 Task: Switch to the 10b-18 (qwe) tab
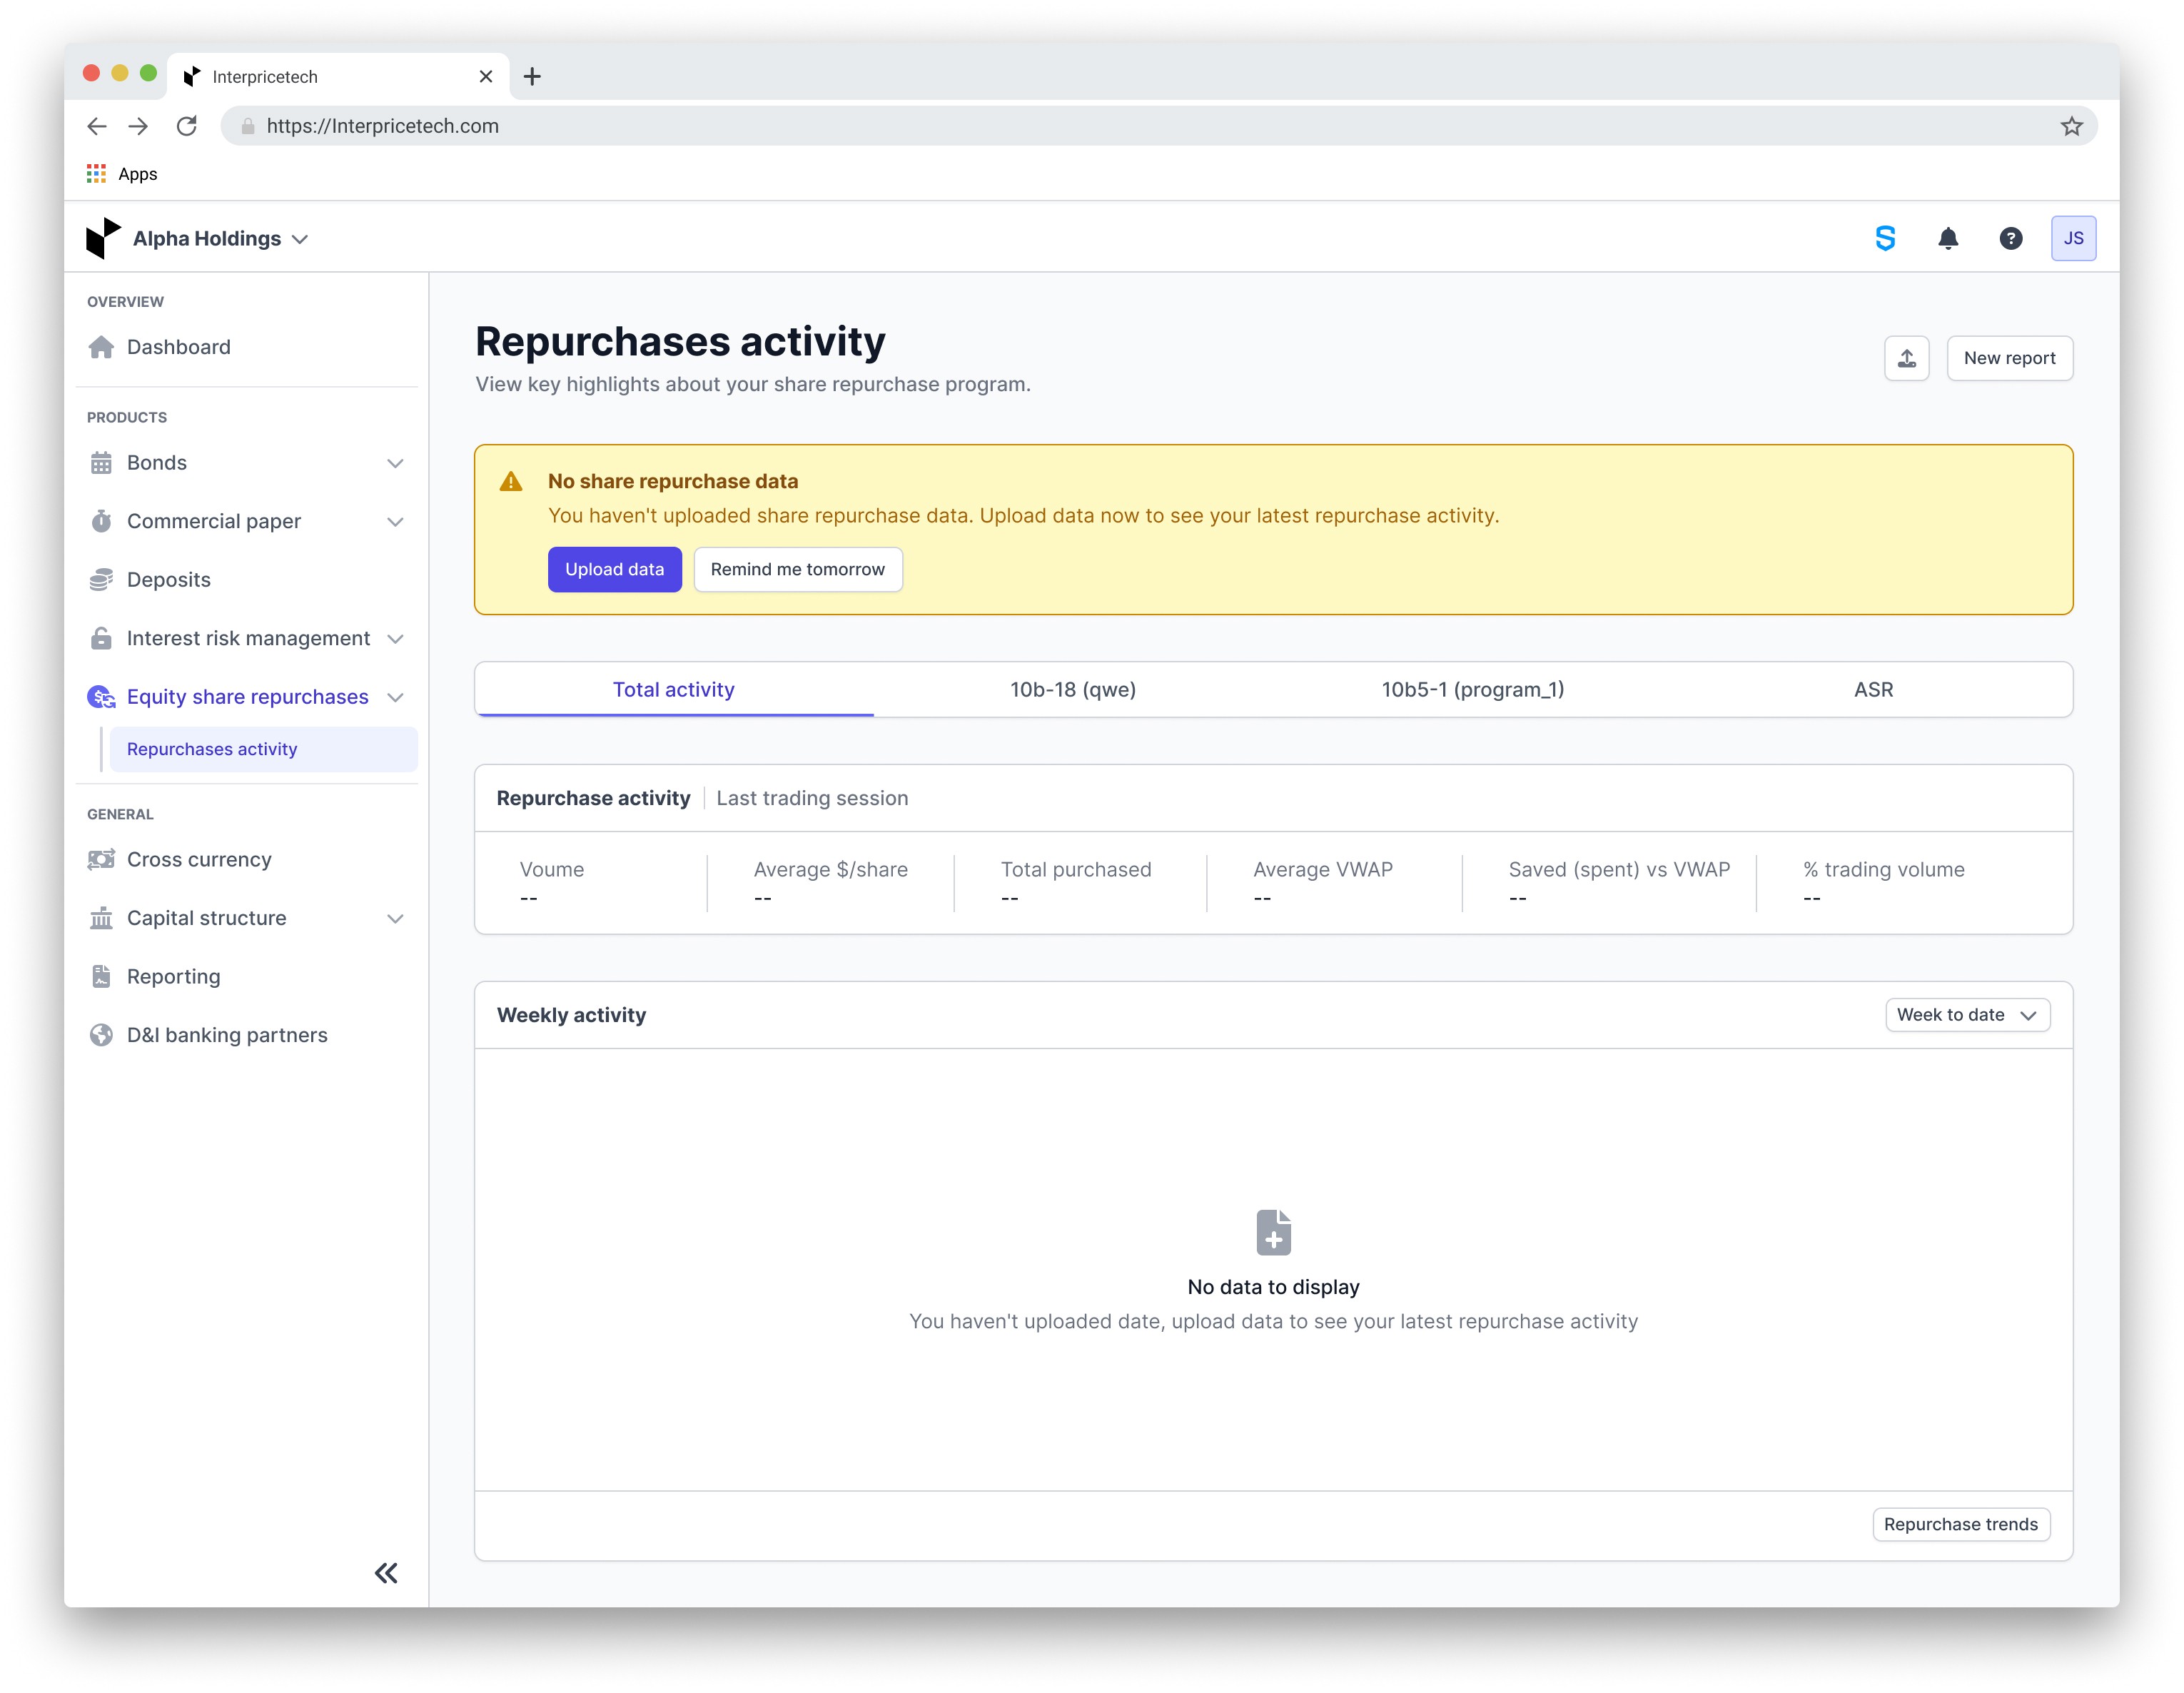1072,690
